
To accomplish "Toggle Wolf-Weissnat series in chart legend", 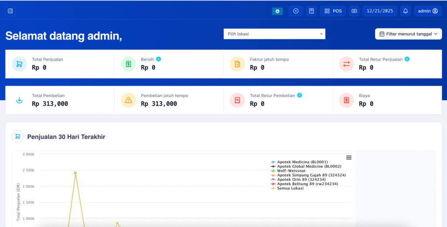I will [293, 171].
